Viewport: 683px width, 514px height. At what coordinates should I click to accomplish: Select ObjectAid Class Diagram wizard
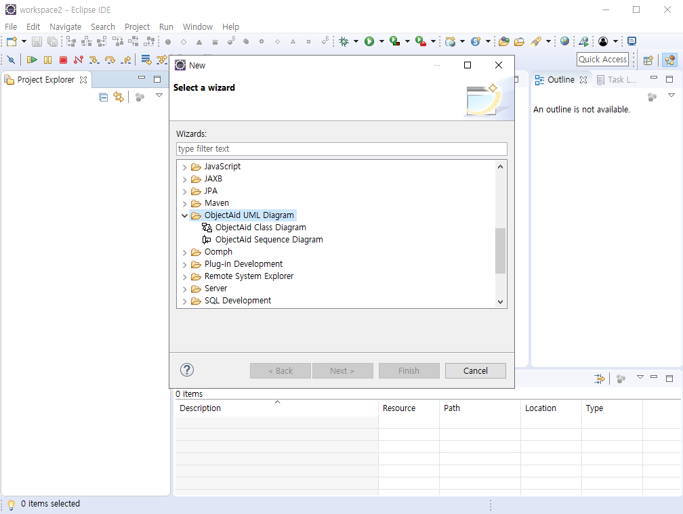pos(260,227)
